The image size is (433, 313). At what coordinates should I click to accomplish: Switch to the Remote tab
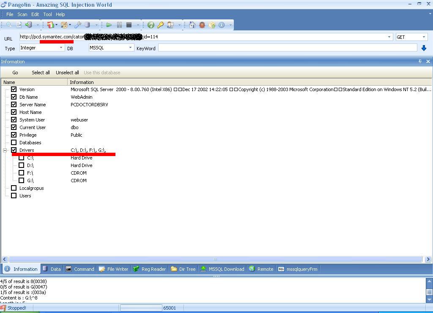coord(261,269)
